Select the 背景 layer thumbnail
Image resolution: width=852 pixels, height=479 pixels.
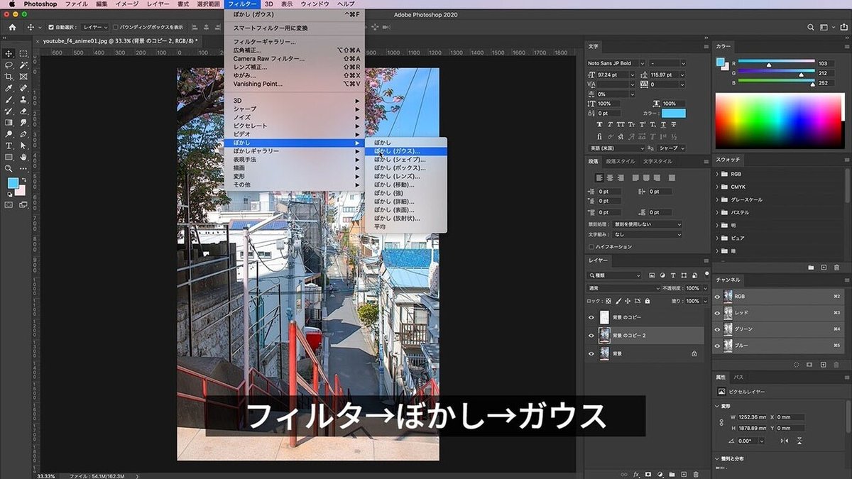click(x=604, y=353)
